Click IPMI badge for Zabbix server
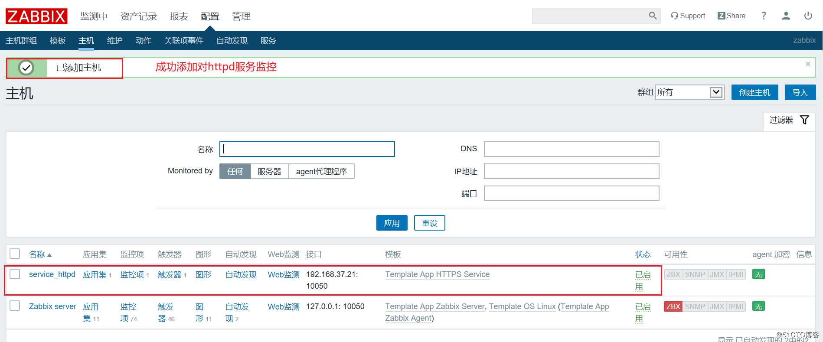Viewport: 823px width, 342px height. (736, 306)
